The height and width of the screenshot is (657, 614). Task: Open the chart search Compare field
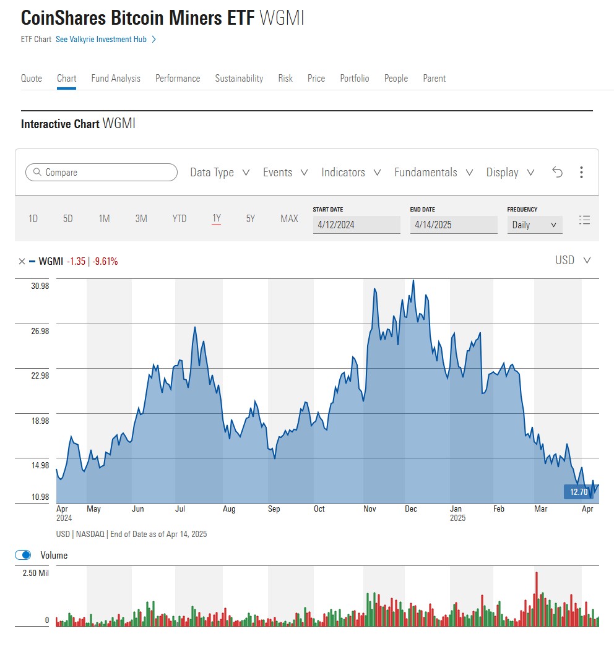101,173
